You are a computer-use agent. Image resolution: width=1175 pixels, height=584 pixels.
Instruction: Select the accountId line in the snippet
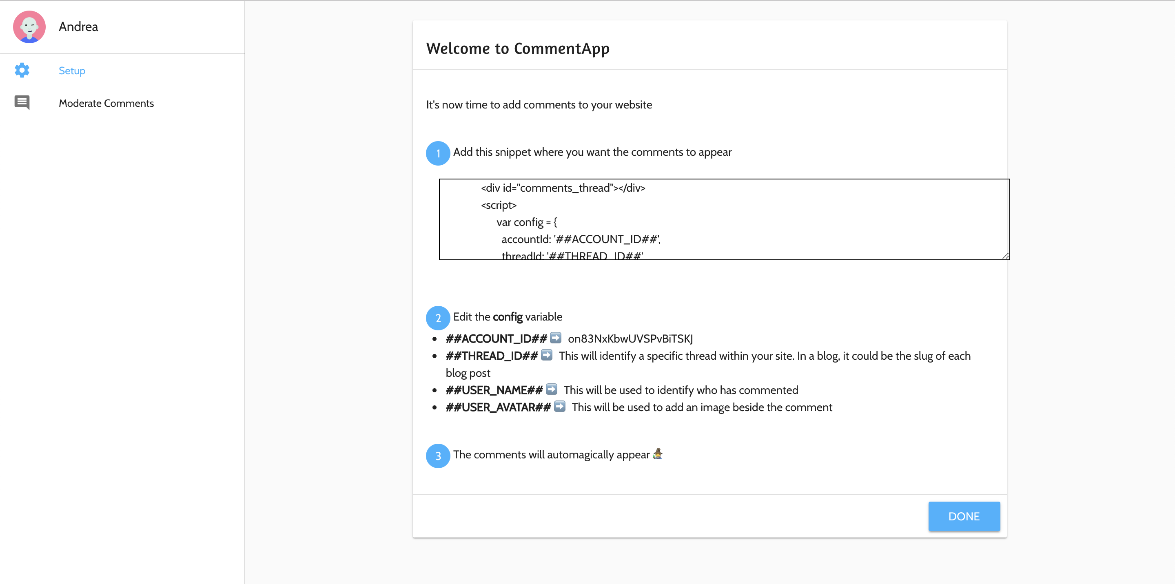581,239
